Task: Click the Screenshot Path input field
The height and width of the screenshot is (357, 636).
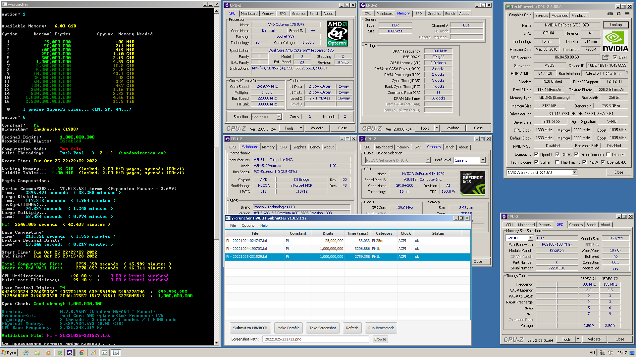Action: [x=316, y=339]
